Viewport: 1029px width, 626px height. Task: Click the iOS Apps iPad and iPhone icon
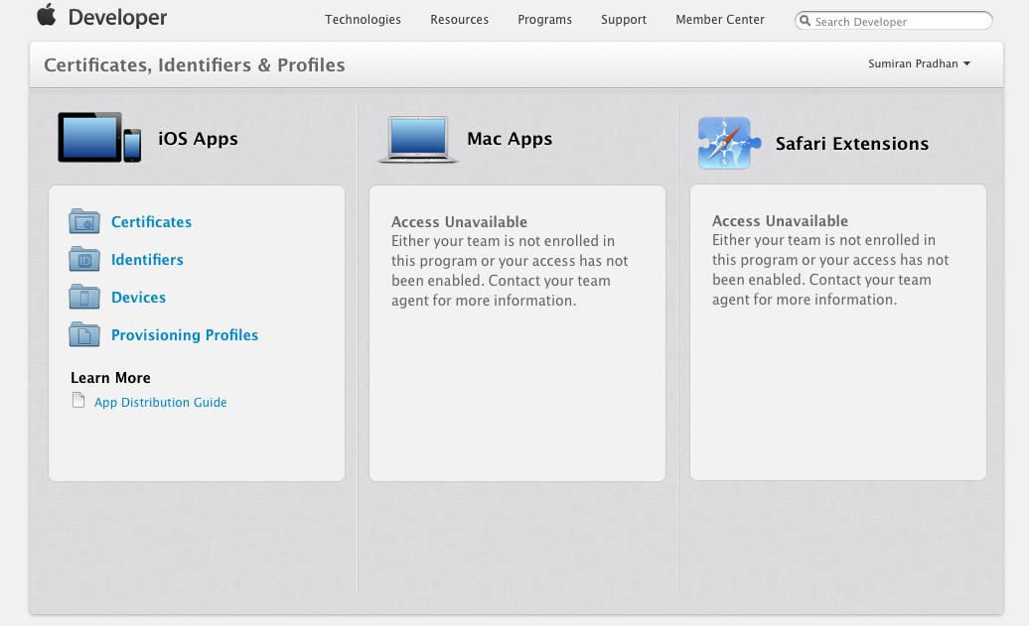point(99,138)
